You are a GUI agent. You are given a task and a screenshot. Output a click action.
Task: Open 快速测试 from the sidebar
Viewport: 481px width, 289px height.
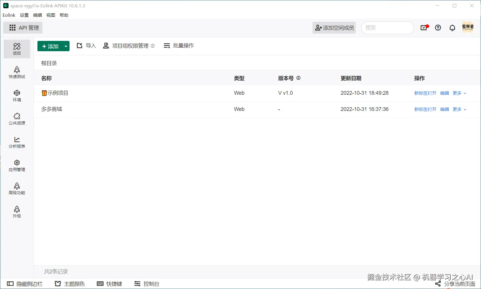click(x=17, y=72)
